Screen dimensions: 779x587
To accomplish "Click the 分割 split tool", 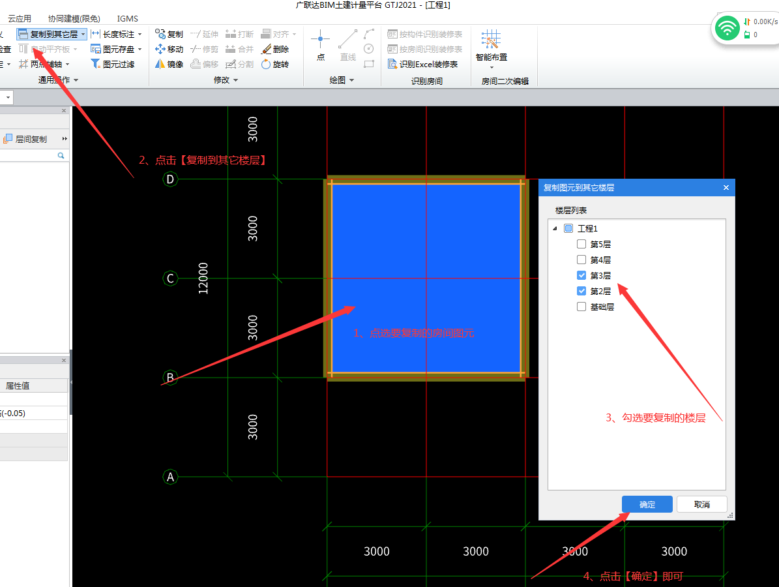I will 239,64.
